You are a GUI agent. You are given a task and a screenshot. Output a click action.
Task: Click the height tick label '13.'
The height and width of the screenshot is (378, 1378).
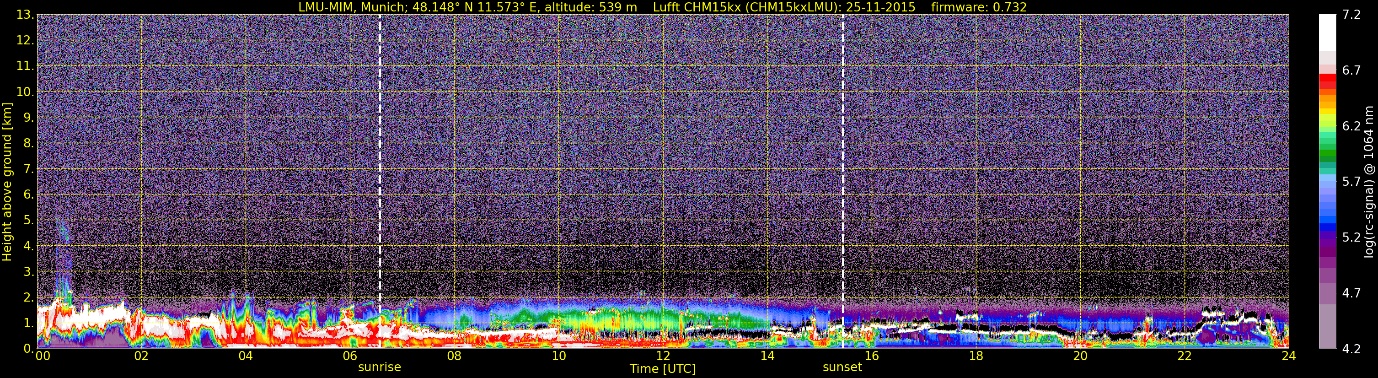coord(25,15)
